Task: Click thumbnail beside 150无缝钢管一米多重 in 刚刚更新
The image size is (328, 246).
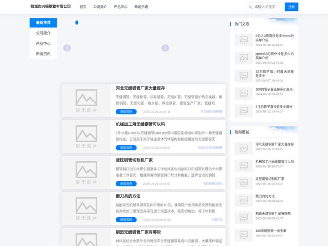Action: point(243,235)
